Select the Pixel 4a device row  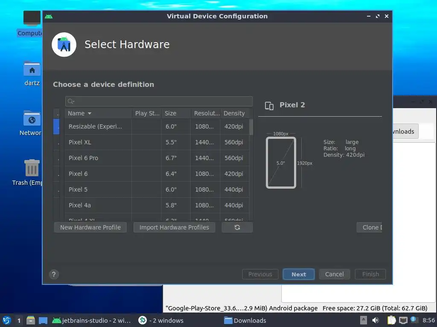[157, 205]
